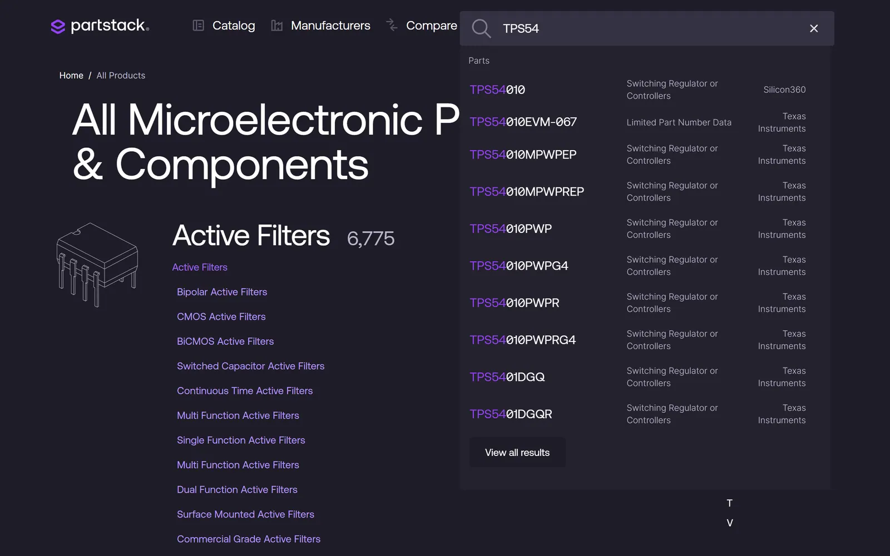
Task: Click the Catalog book icon
Action: [198, 26]
